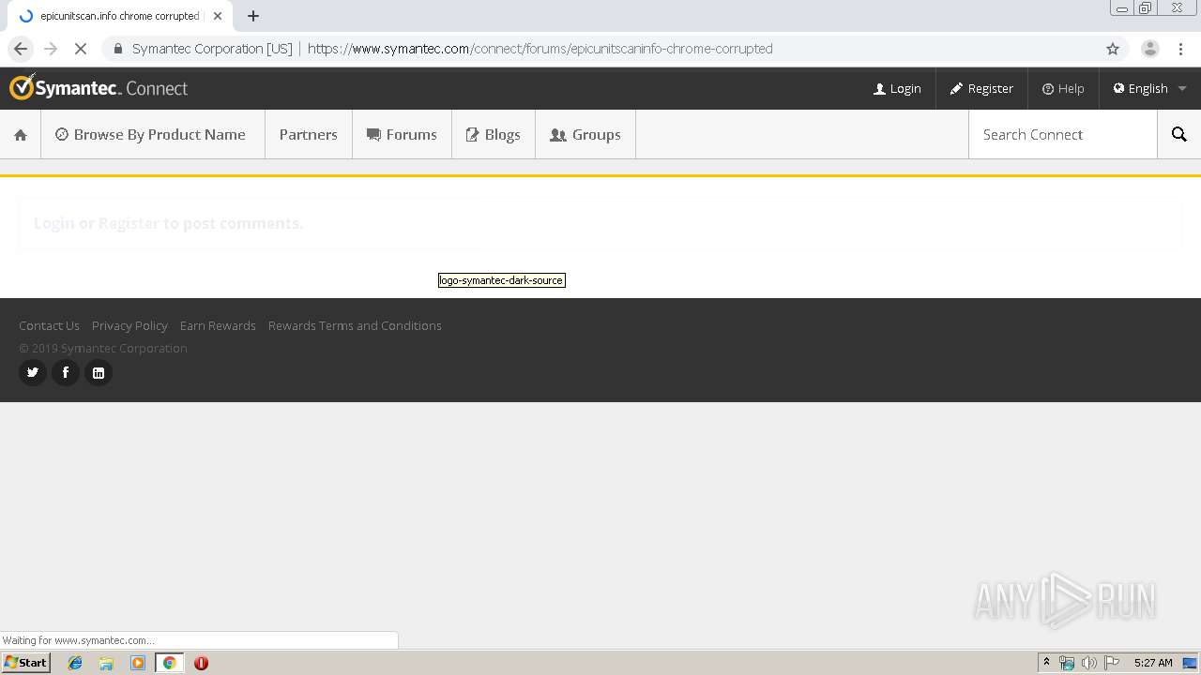Click the LinkedIn icon in footer
1201x675 pixels.
click(99, 372)
